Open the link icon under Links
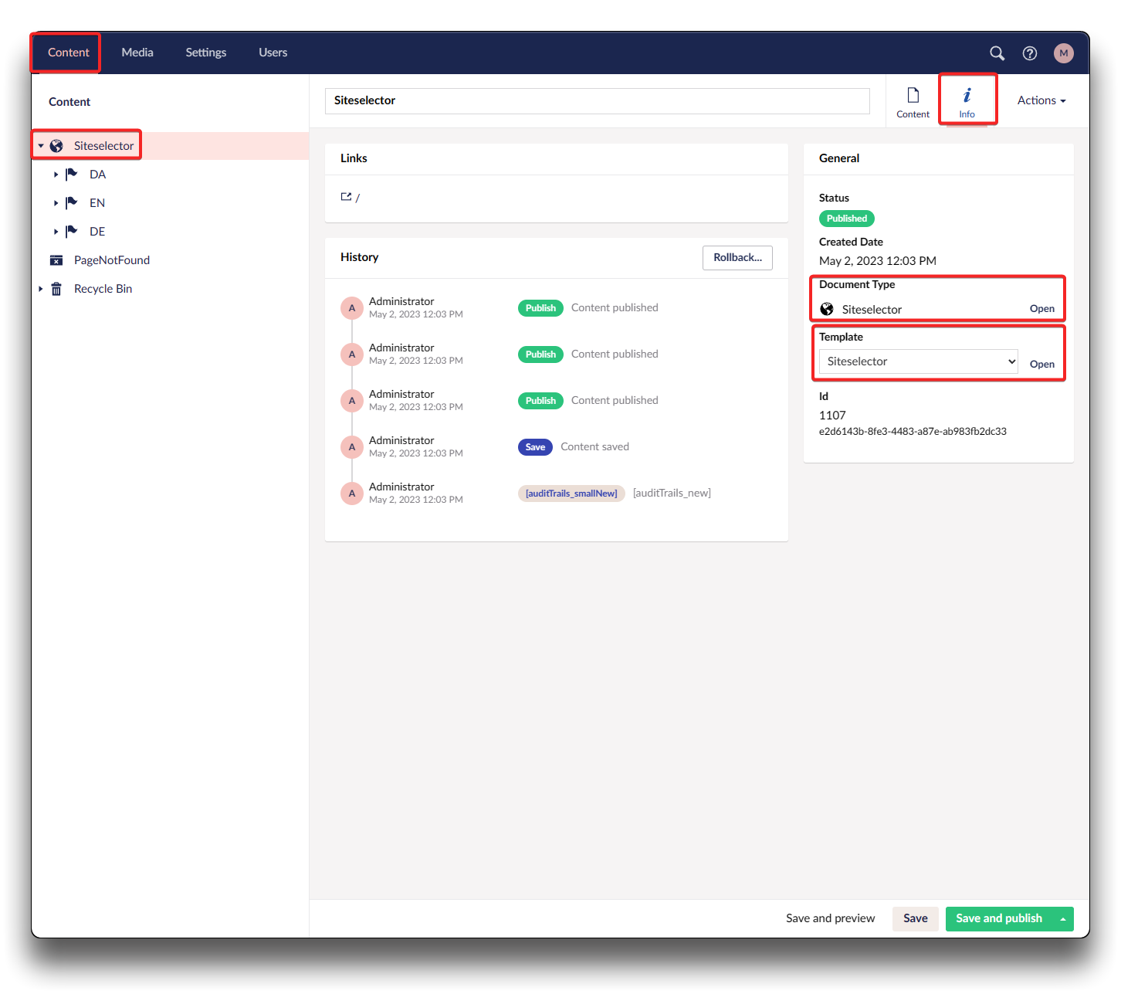 (346, 197)
